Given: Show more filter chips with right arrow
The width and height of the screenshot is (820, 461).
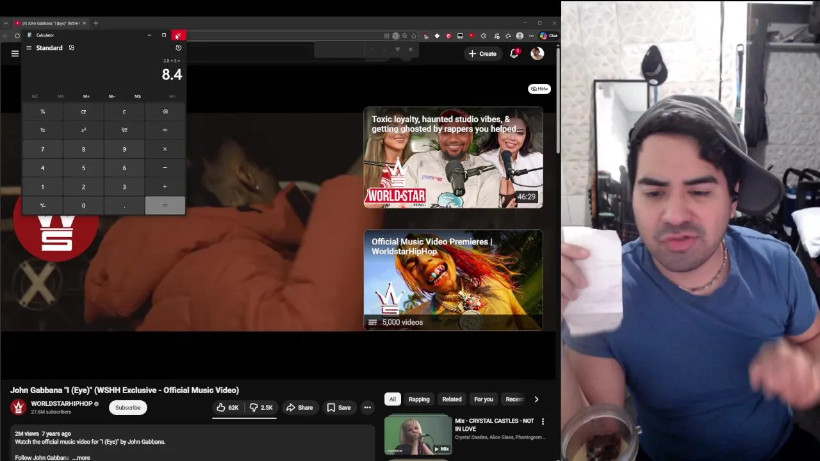Looking at the screenshot, I should tap(536, 399).
